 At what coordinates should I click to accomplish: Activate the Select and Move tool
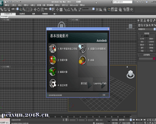point(35,10)
